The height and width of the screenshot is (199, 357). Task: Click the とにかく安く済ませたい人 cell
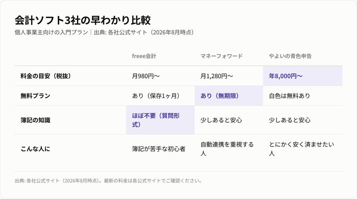pyautogui.click(x=303, y=149)
